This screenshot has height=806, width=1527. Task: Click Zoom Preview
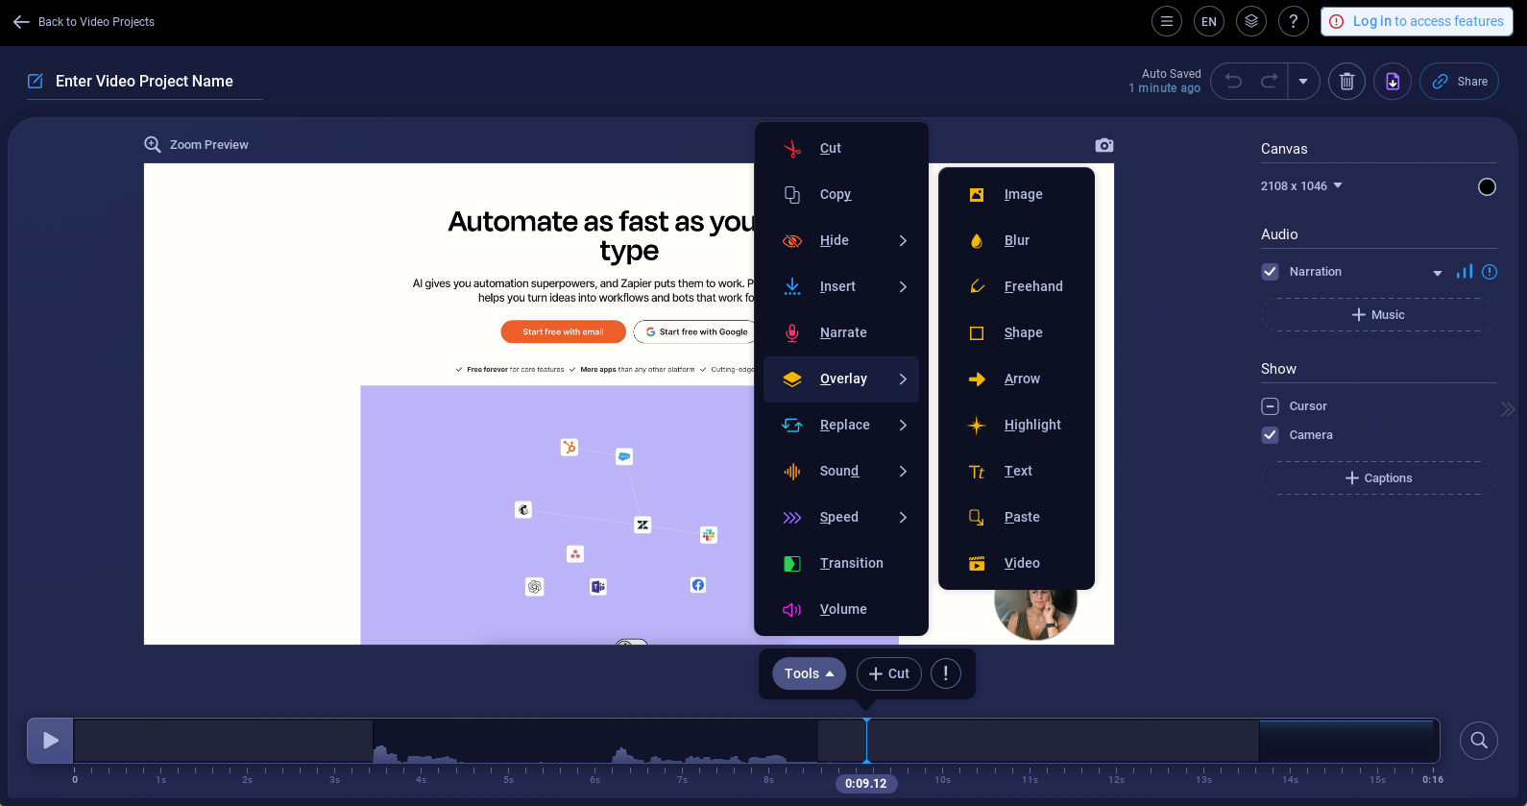[x=197, y=145]
